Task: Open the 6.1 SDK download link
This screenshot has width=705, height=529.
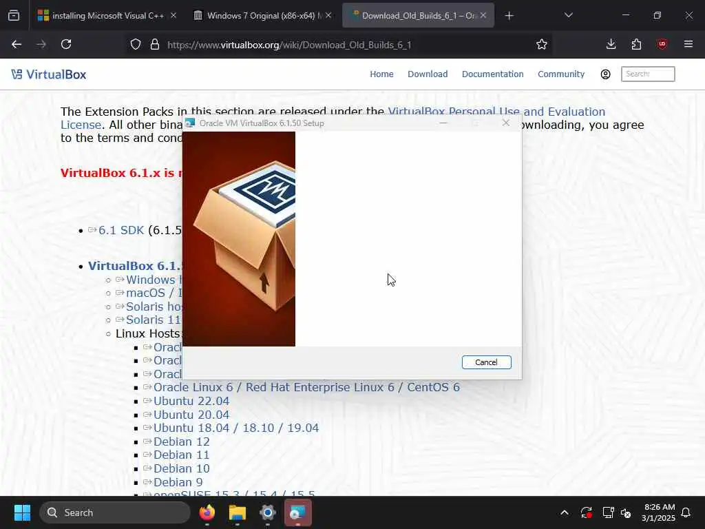Action: pos(121,230)
